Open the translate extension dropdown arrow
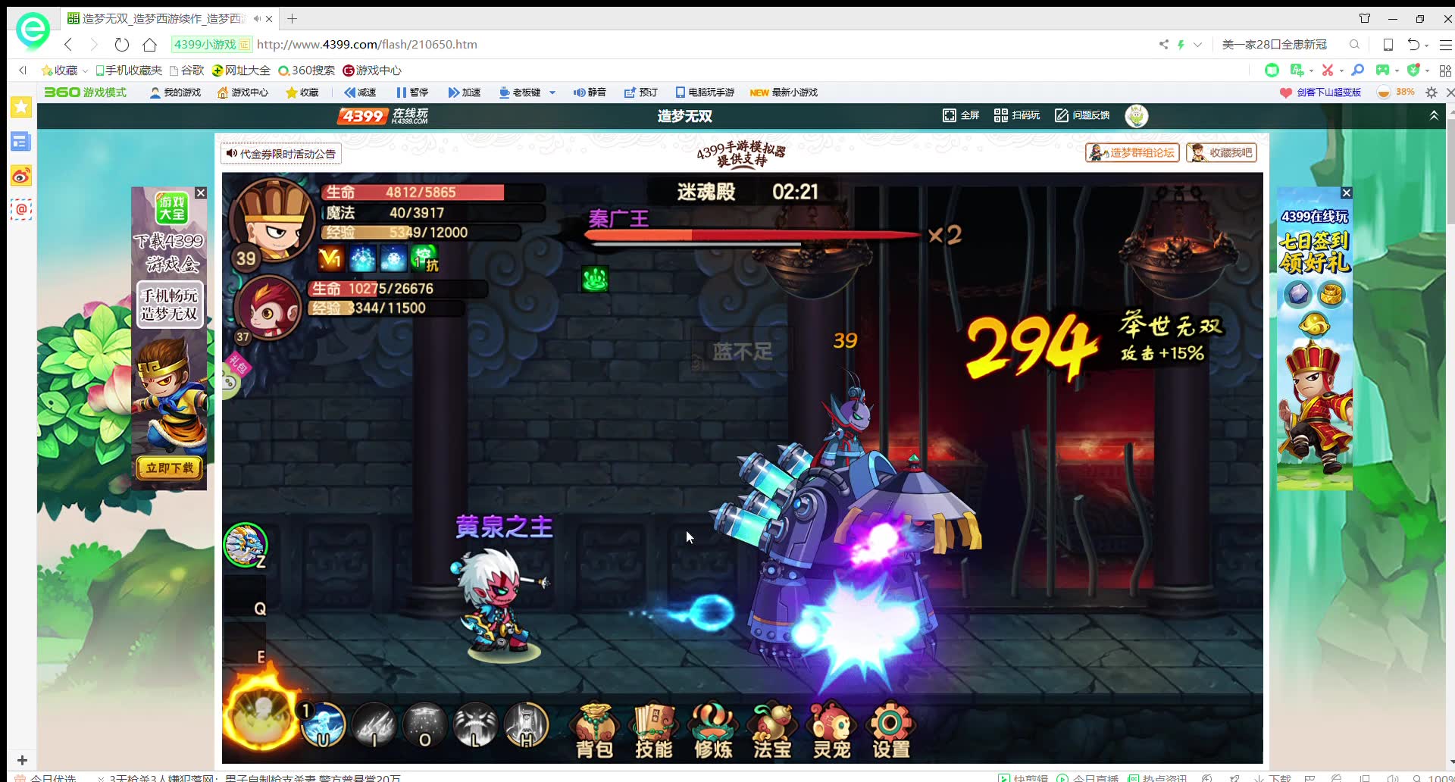This screenshot has width=1455, height=782. pos(1311,71)
